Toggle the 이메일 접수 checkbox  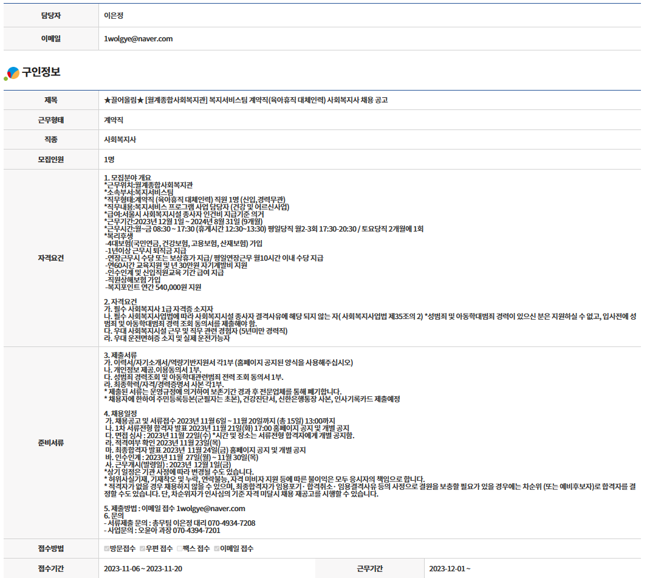216,549
